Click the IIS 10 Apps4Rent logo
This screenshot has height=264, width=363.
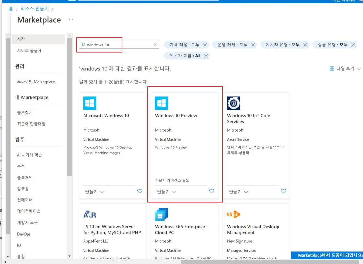point(90,215)
